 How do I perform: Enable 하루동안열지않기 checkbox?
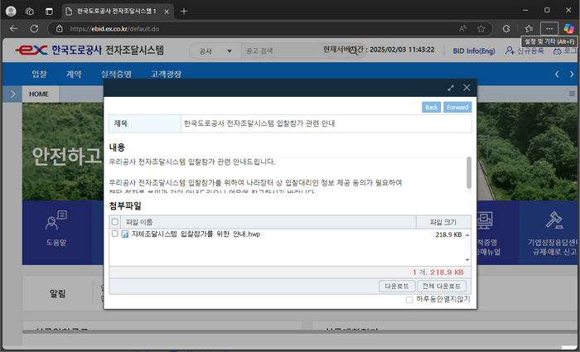point(409,300)
